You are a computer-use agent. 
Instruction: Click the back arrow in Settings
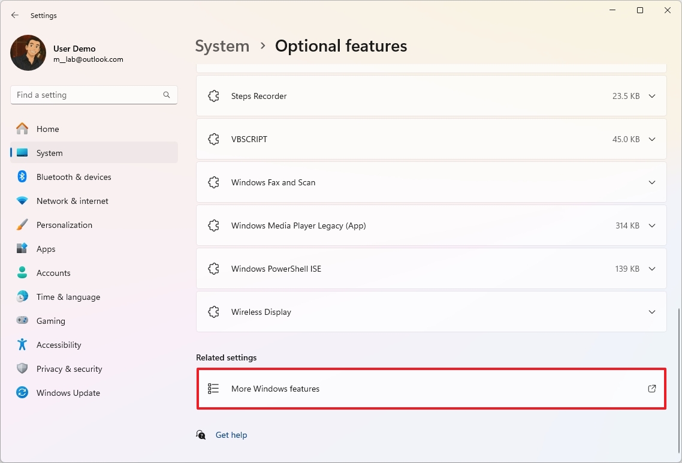click(x=14, y=15)
